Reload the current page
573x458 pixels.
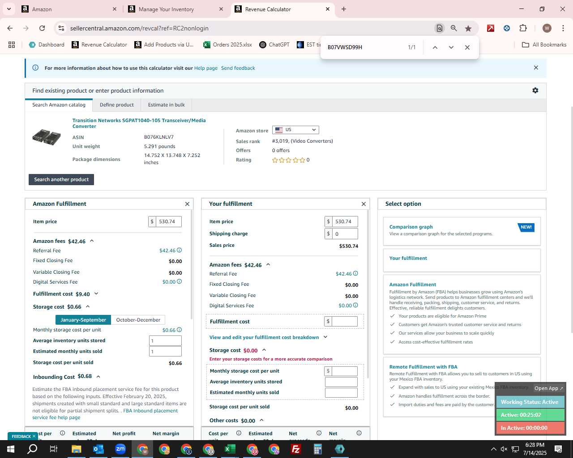coord(42,28)
